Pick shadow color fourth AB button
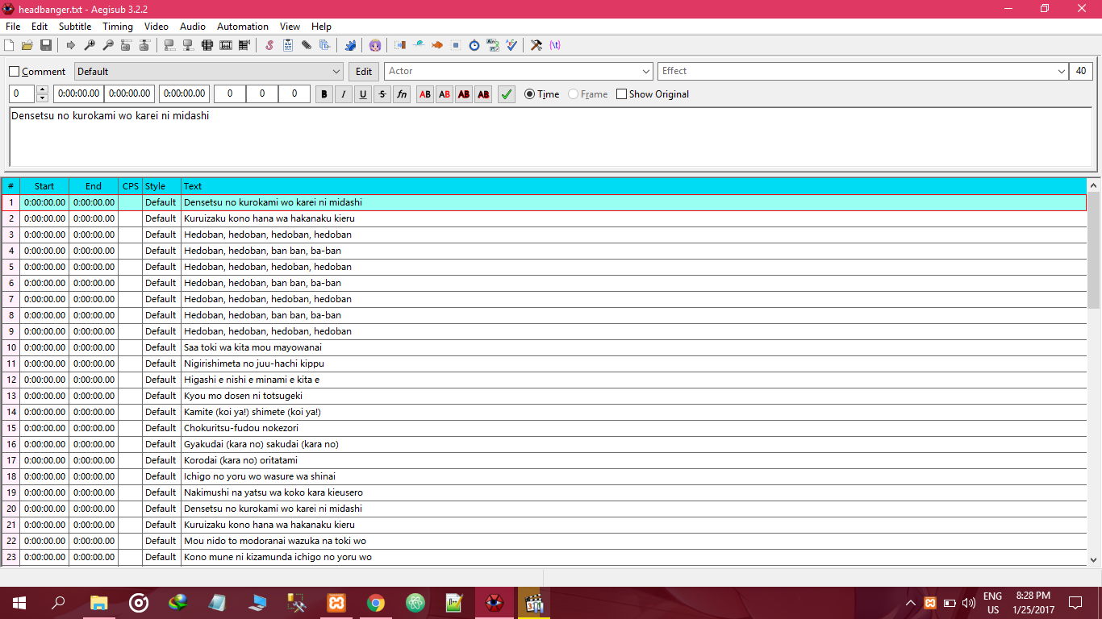The height and width of the screenshot is (619, 1102). pos(483,94)
